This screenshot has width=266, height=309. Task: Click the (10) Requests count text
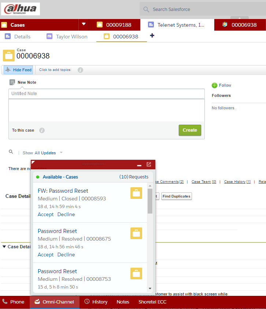[x=134, y=177]
